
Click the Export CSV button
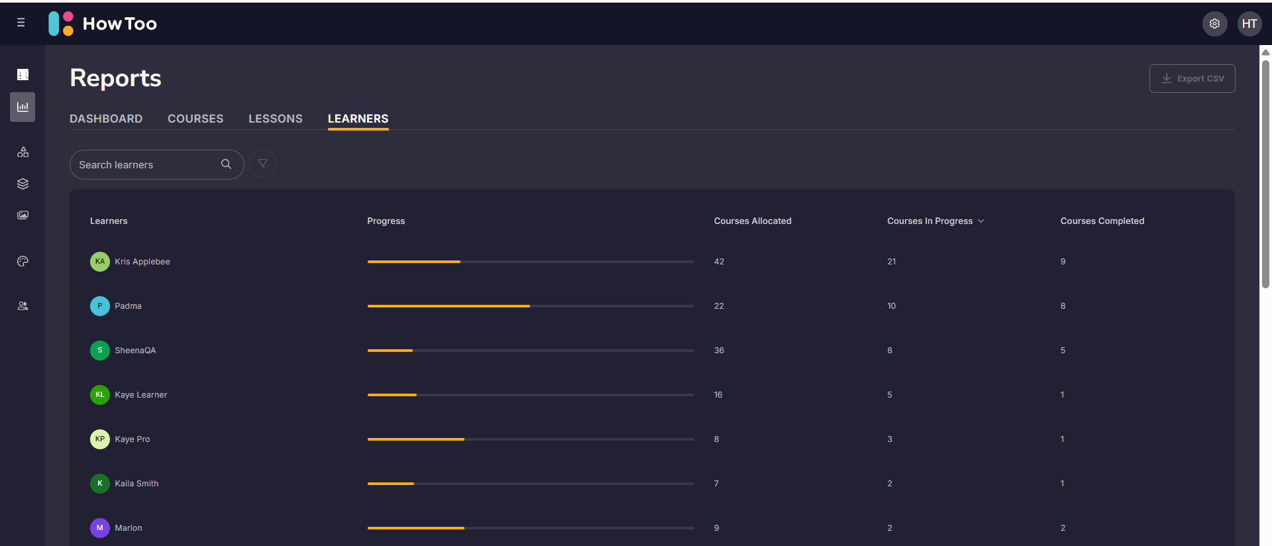[x=1192, y=78]
